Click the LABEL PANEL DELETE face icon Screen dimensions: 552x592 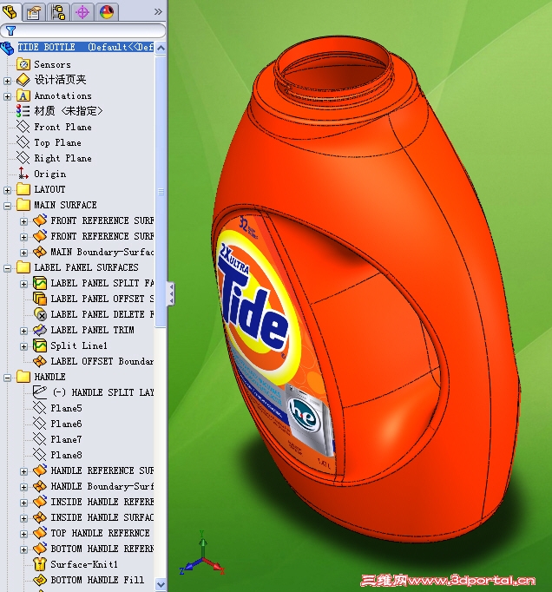(x=40, y=314)
